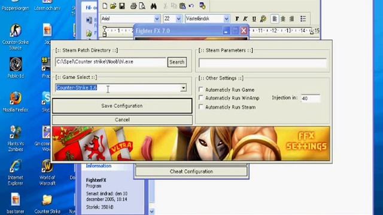The height and width of the screenshot is (215, 383).
Task: Align text right in WordPad
Action: [x=291, y=19]
